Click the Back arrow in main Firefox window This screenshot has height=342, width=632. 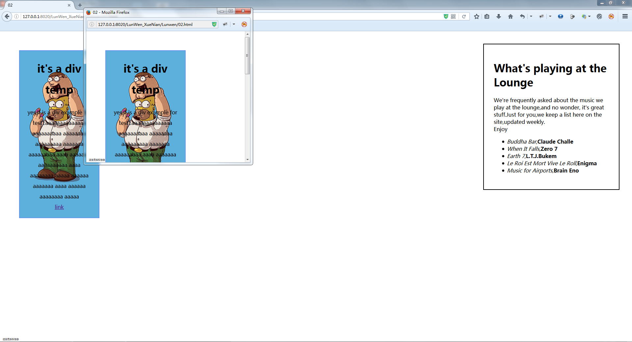click(x=7, y=16)
